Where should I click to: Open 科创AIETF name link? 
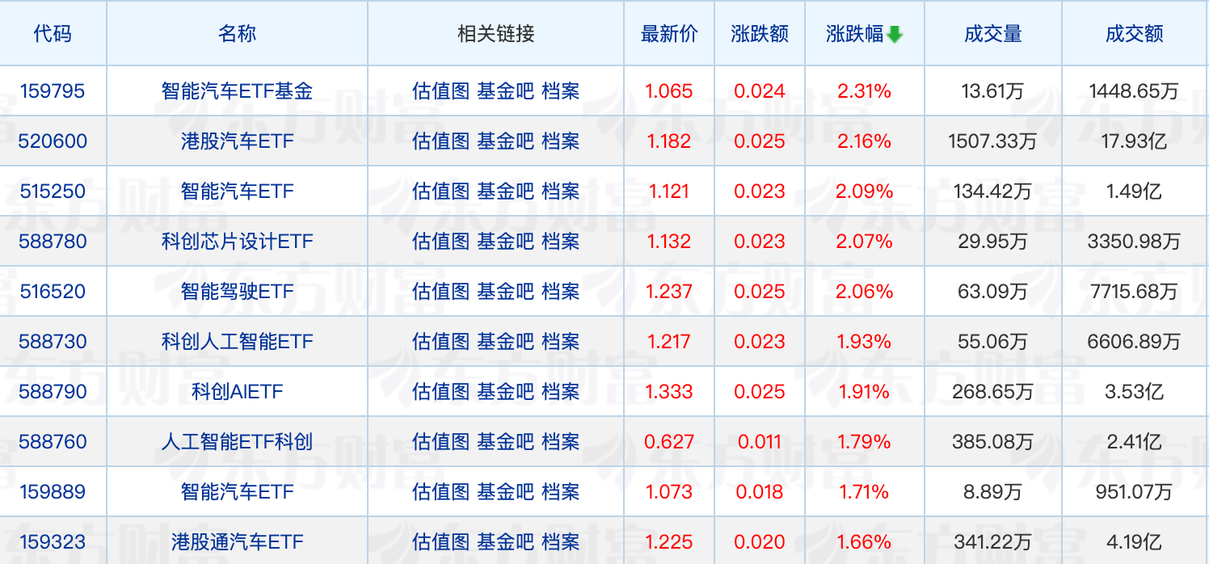(237, 392)
